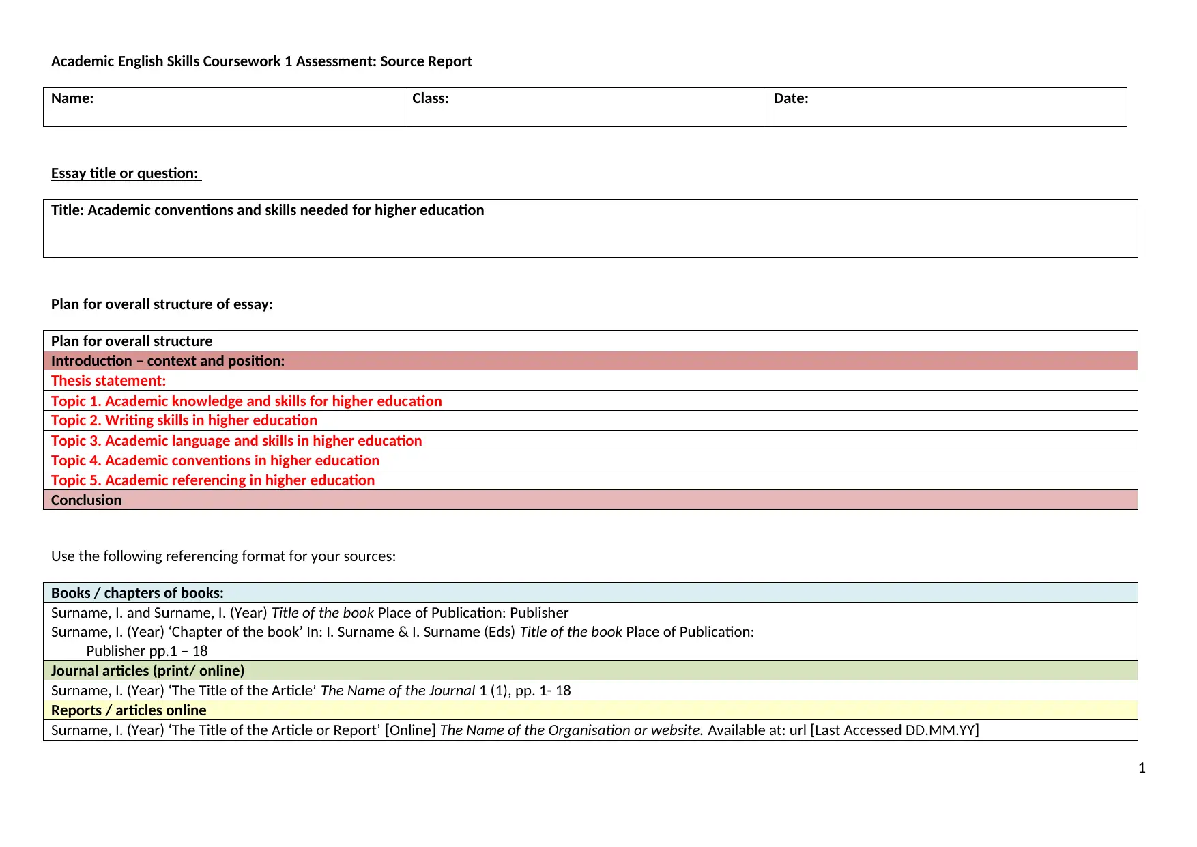
Task: Click the 'Plan for overall structure' table header row
Action: click(x=590, y=341)
